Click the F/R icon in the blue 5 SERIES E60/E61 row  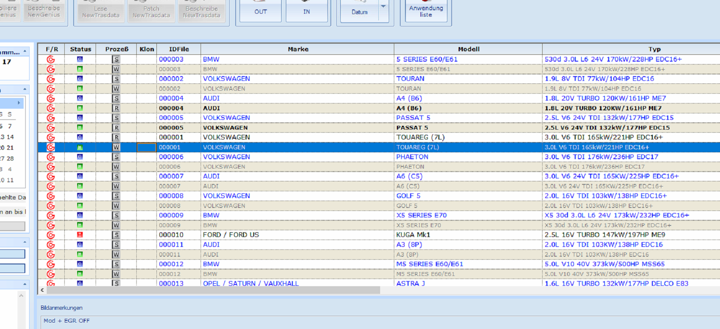tap(51, 59)
